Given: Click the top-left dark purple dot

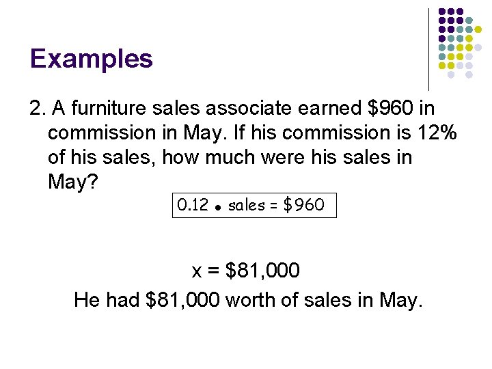Looking at the screenshot, I should 442,12.
